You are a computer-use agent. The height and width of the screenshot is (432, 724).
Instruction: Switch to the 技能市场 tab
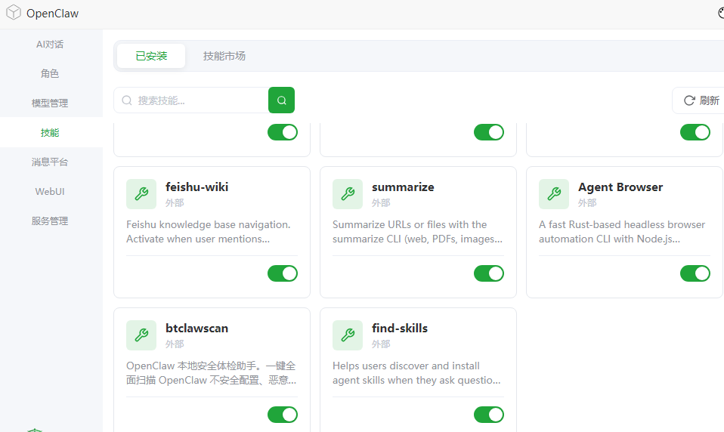click(x=224, y=56)
